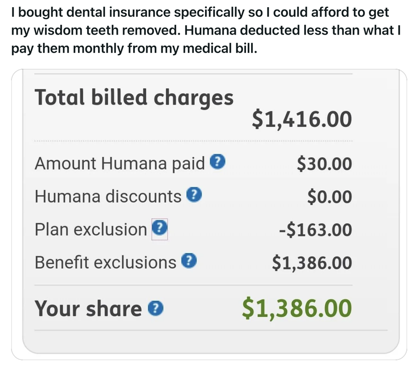Click the help bubble beside Benefit exclusions
This screenshot has height=367, width=417.
[x=190, y=261]
